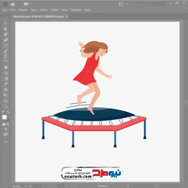Open the Help menu
Screen dimensions: 188x188
[x=87, y=10]
